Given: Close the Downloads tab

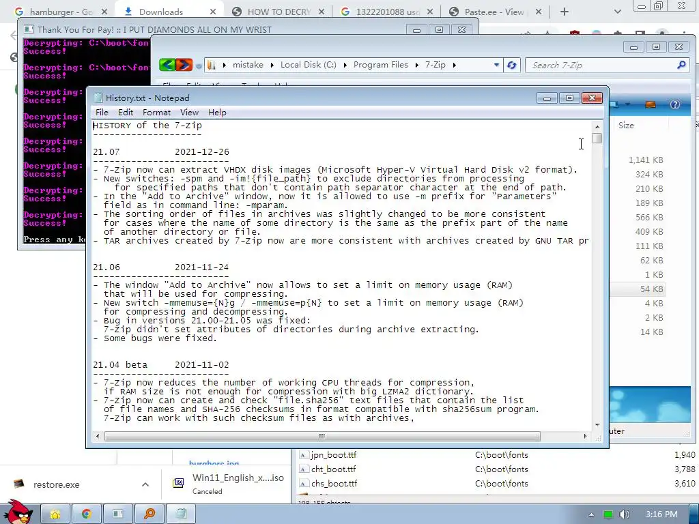Looking at the screenshot, I should (x=213, y=12).
